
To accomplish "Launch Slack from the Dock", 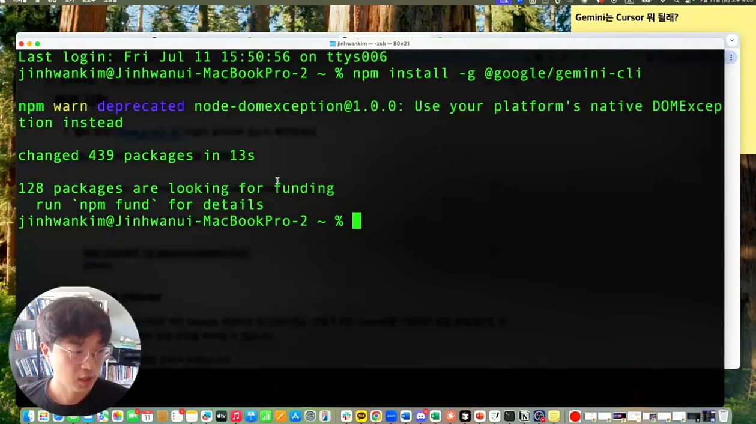I will point(346,416).
